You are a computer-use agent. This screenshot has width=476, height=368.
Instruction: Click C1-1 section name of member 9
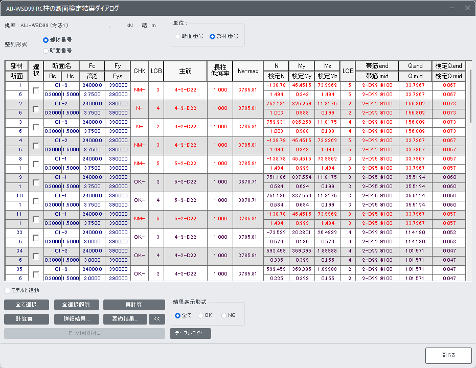tap(61, 177)
